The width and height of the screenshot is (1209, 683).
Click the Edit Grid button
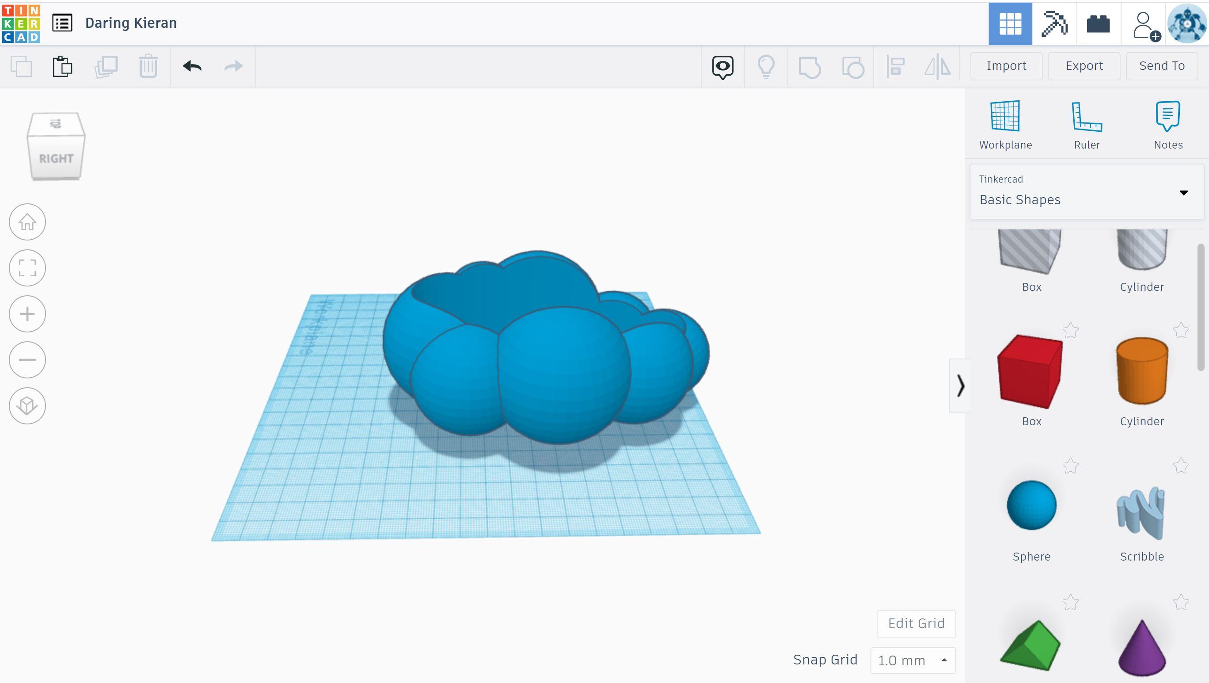(916, 623)
